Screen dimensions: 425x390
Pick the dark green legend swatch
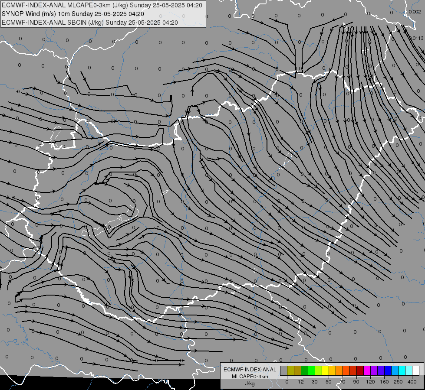[305, 370]
